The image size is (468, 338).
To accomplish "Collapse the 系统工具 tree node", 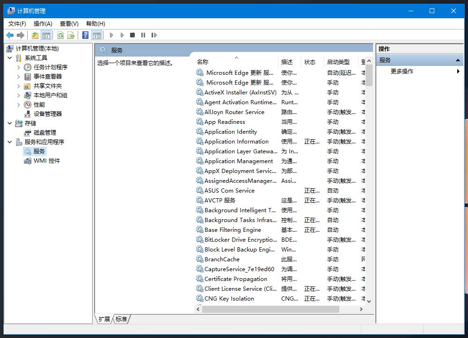I will click(9, 58).
